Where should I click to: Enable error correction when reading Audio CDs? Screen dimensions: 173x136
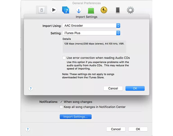click(64, 58)
